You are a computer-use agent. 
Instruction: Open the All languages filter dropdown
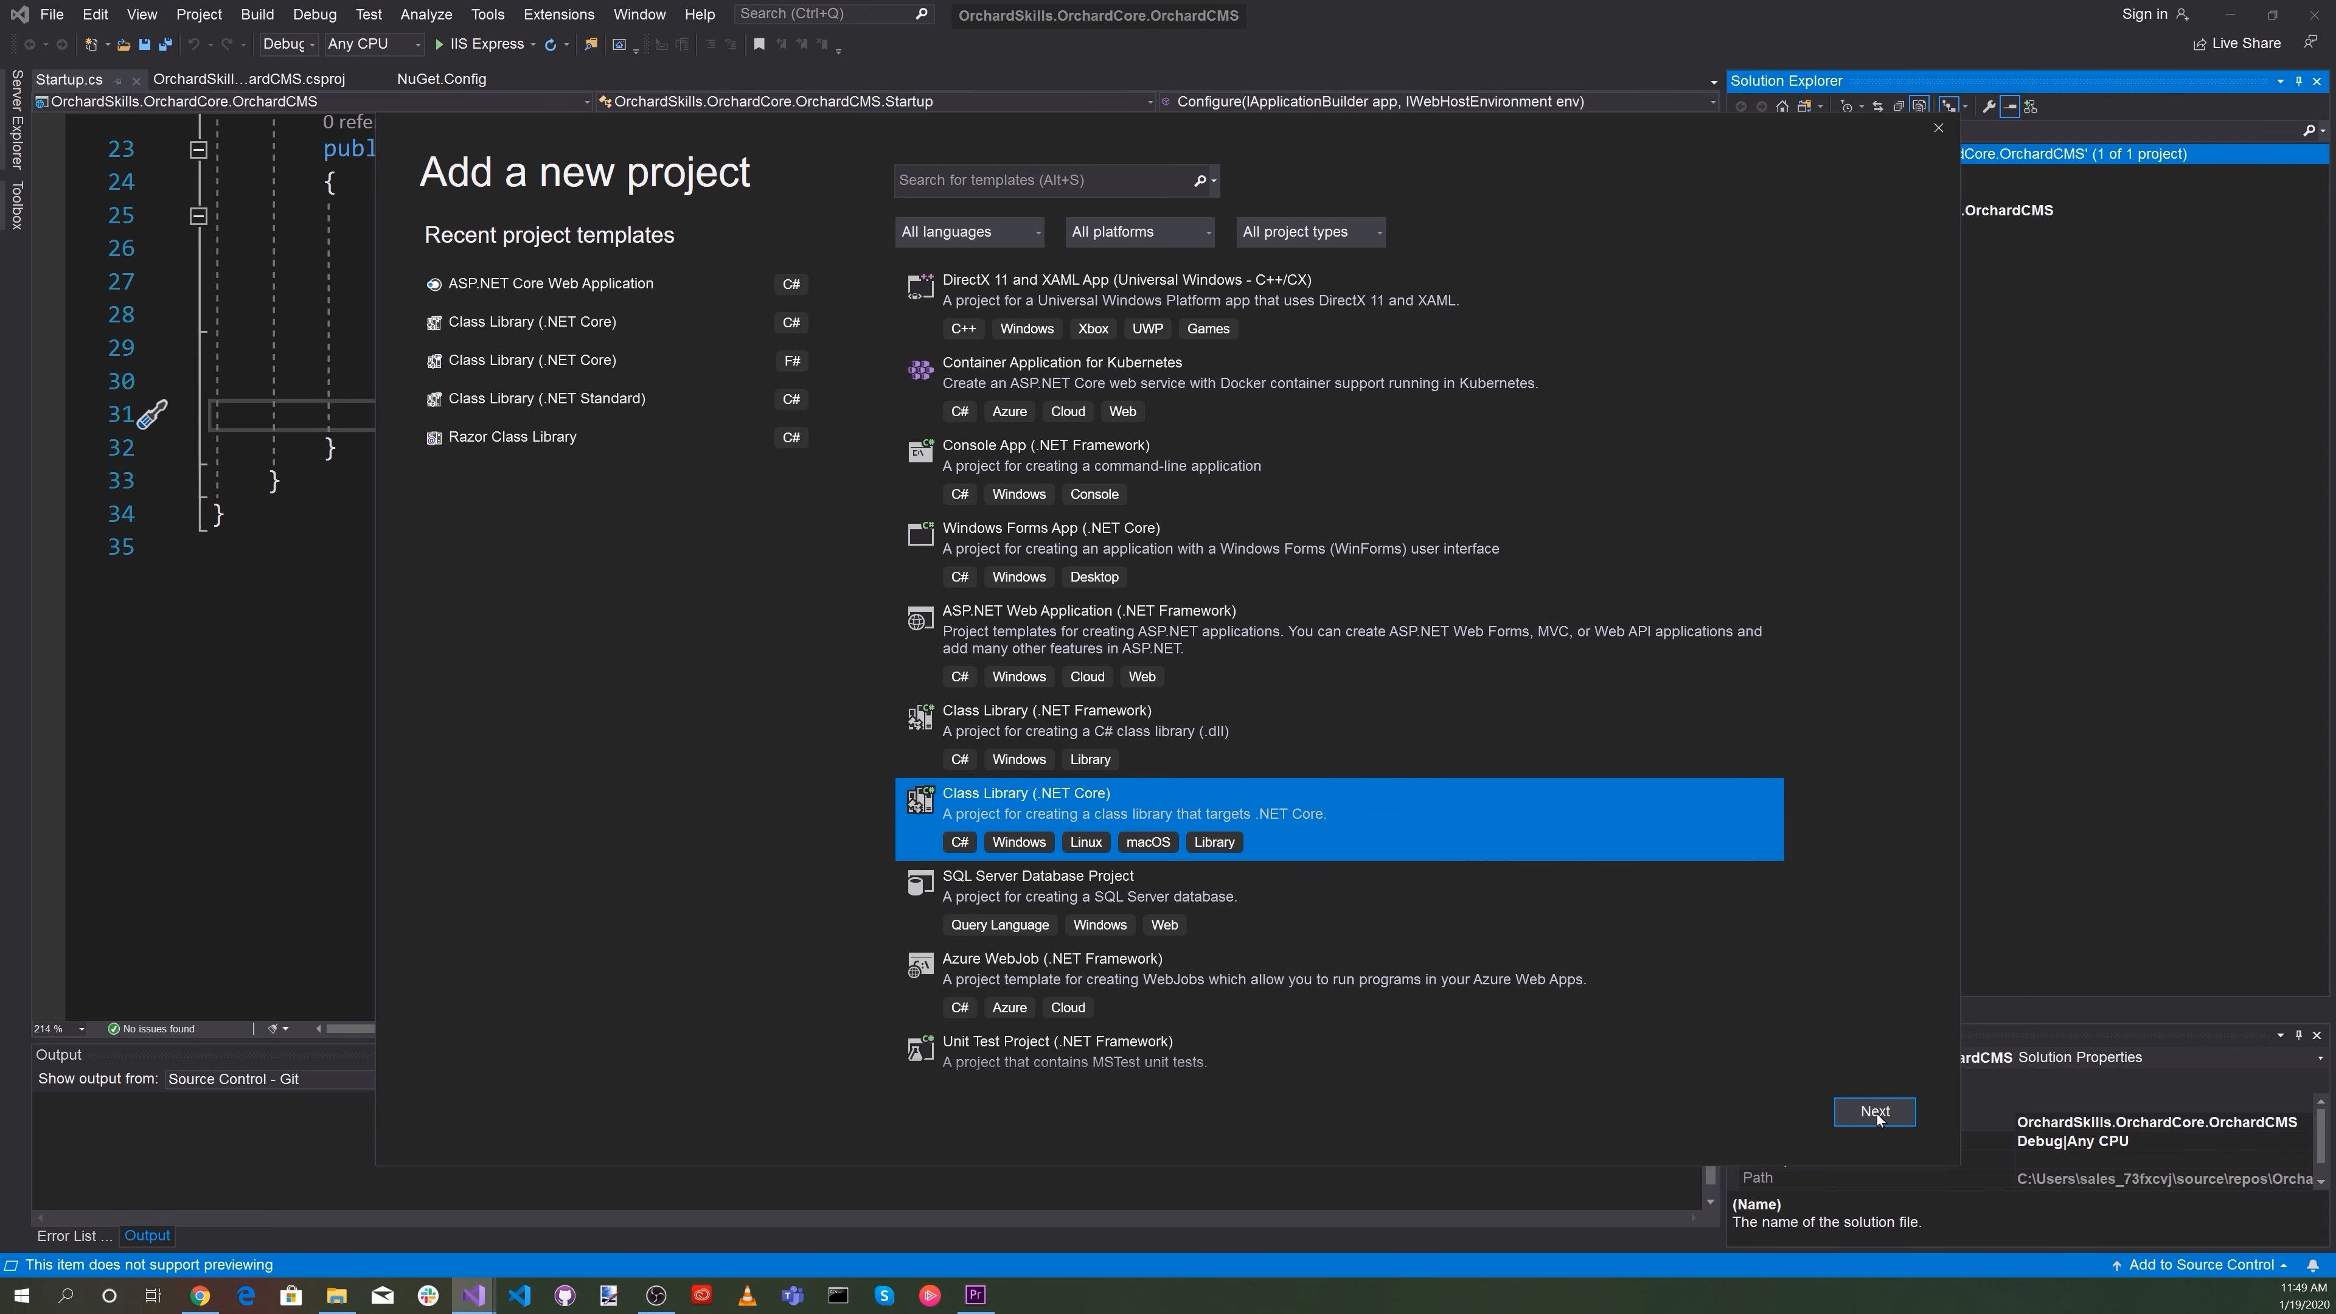968,232
